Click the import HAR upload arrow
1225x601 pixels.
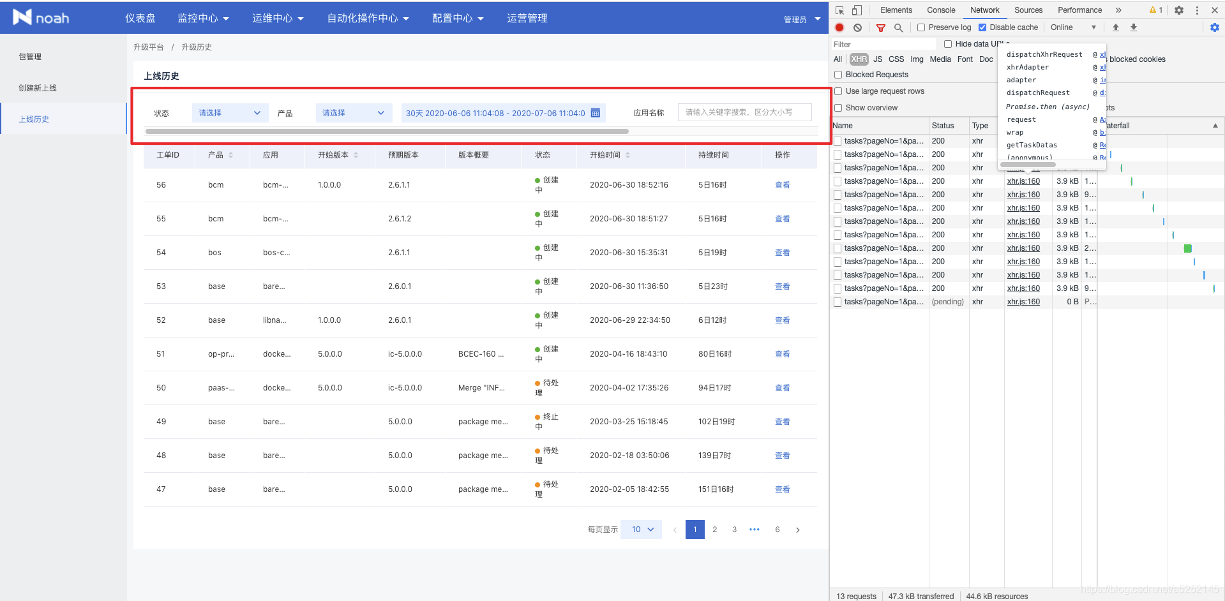(x=1116, y=27)
